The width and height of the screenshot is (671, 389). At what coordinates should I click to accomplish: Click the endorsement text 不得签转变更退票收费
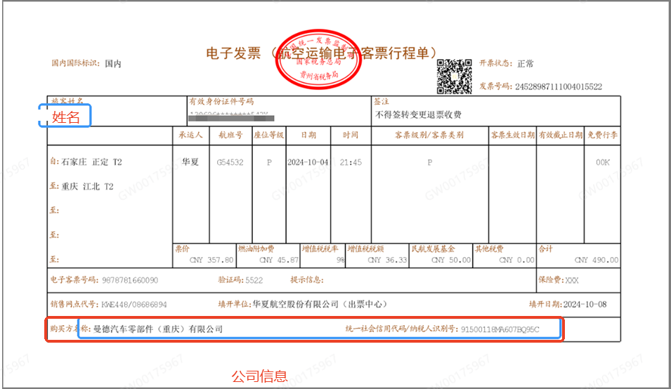coord(418,115)
